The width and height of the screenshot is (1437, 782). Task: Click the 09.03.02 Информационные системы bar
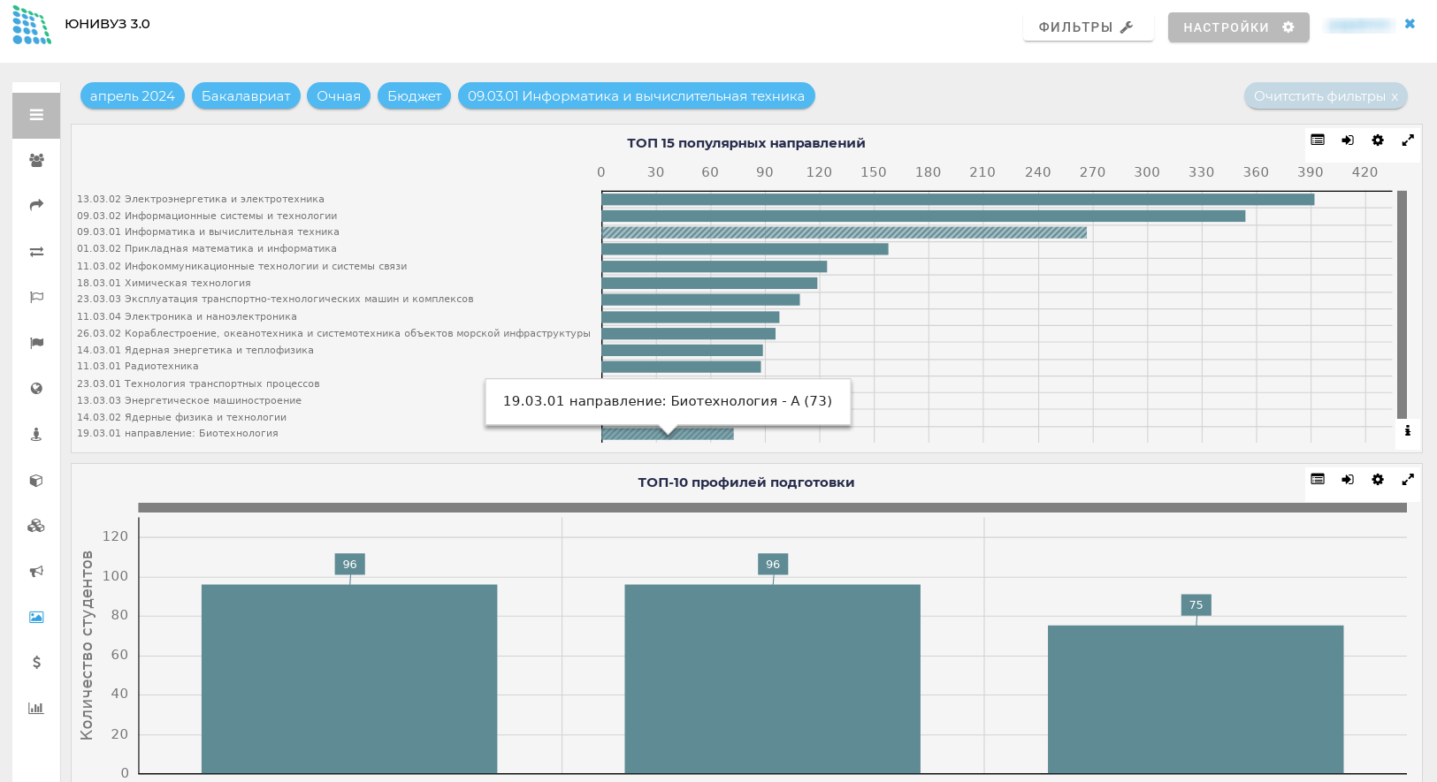click(x=923, y=216)
